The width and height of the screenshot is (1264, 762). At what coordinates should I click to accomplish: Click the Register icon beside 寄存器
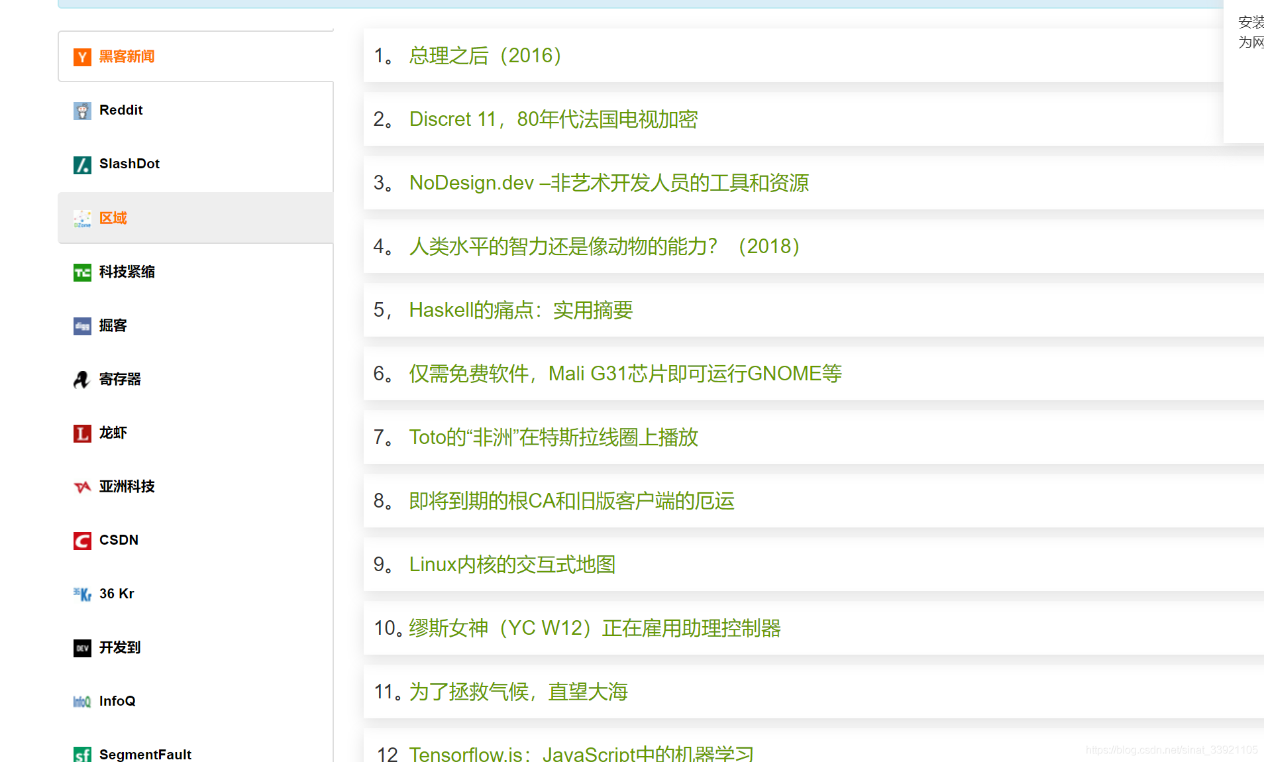tap(82, 380)
